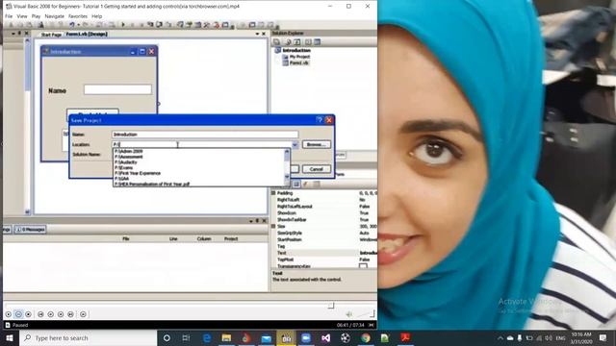The width and height of the screenshot is (616, 346).
Task: Open the Play menu
Action: (36, 16)
